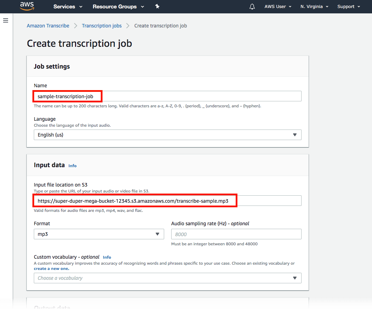Viewport: 372px width, 309px height.
Task: Open the pin shortcuts icon in header
Action: (157, 6)
